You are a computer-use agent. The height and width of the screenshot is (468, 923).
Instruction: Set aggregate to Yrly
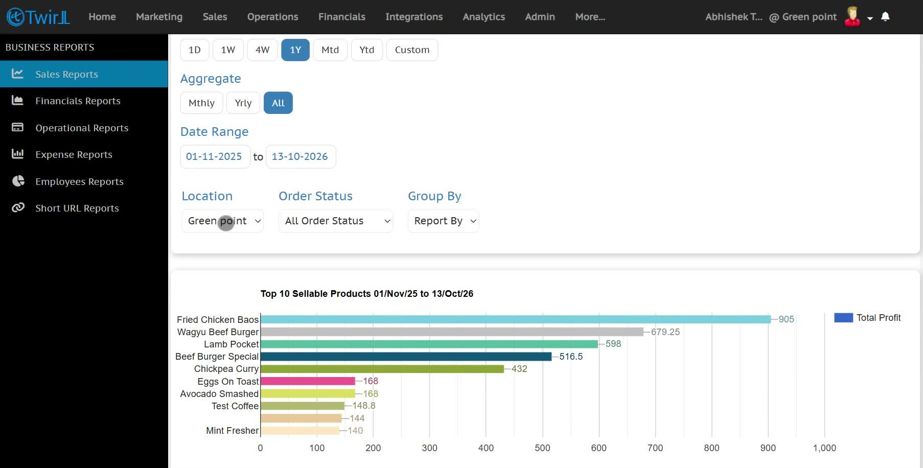point(243,103)
